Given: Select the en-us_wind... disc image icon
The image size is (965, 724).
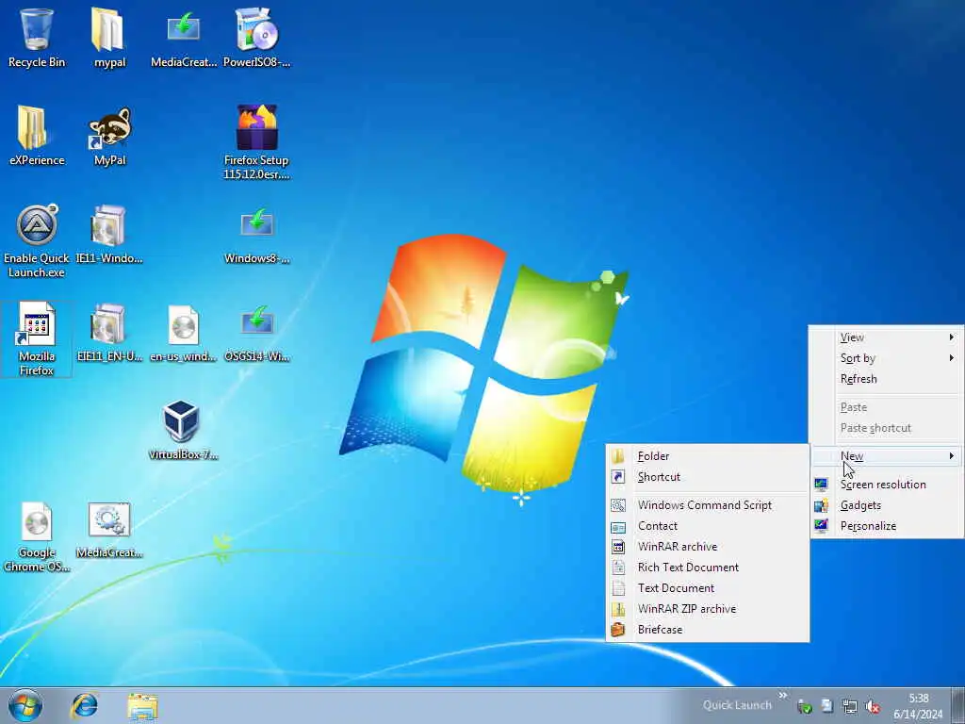Looking at the screenshot, I should tap(184, 333).
